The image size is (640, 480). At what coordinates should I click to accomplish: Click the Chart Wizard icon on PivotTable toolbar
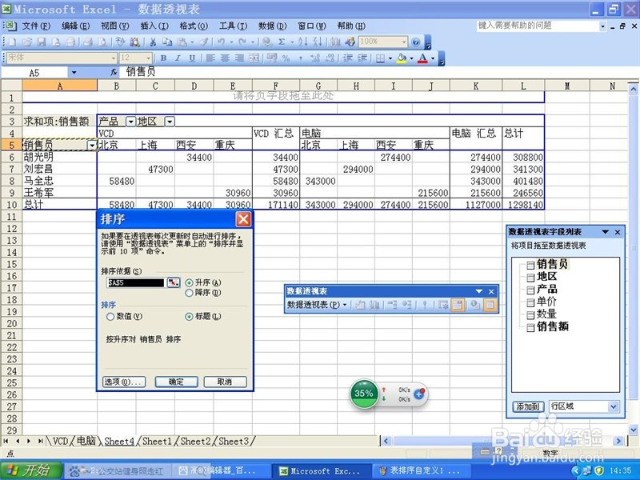[x=373, y=304]
